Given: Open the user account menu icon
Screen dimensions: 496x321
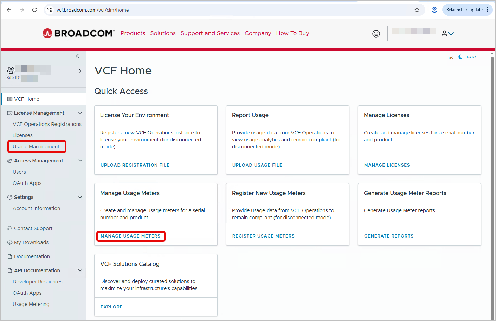Looking at the screenshot, I should tap(448, 34).
